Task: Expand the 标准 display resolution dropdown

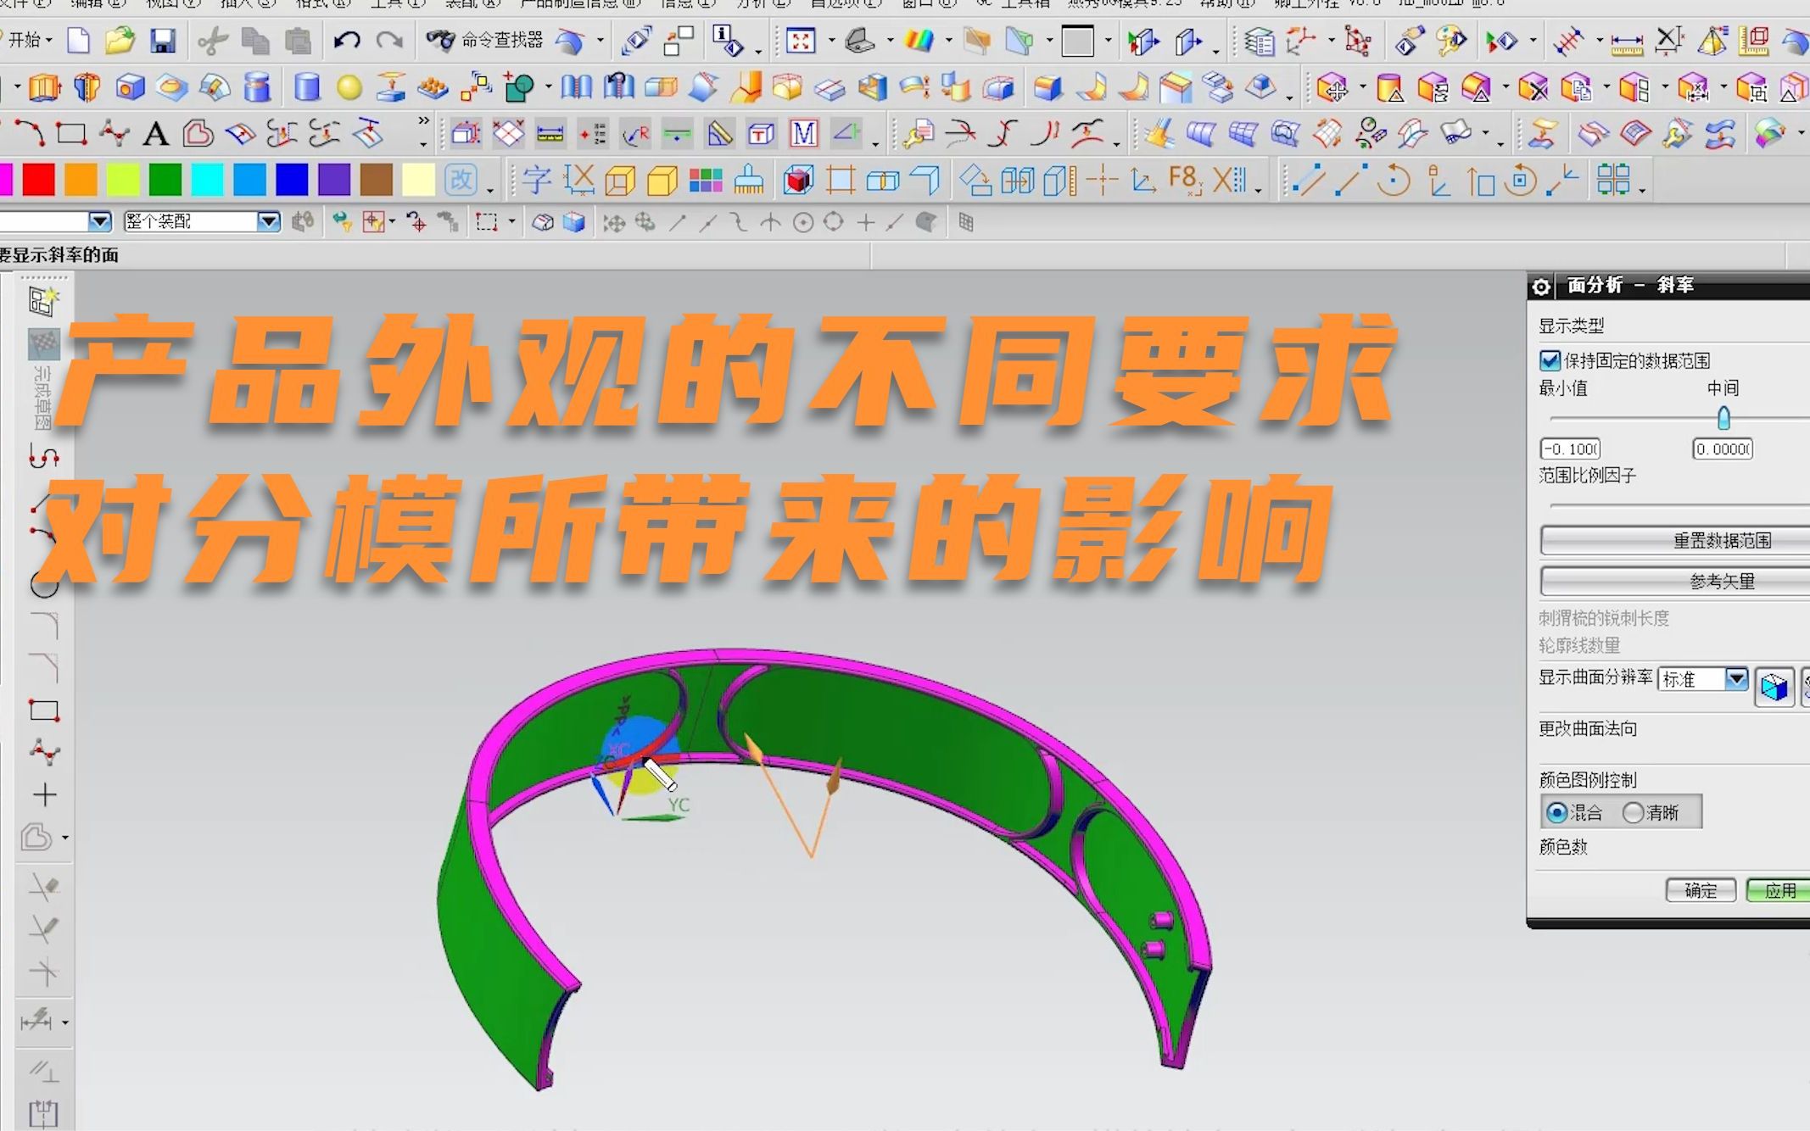Action: point(1736,679)
